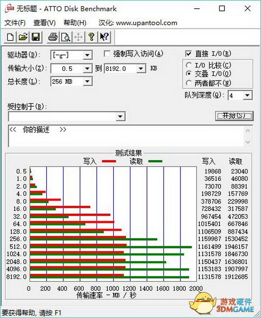This screenshot has width=261, height=318.
Task: Click the 0.5 write value 19868
Action: click(x=213, y=171)
